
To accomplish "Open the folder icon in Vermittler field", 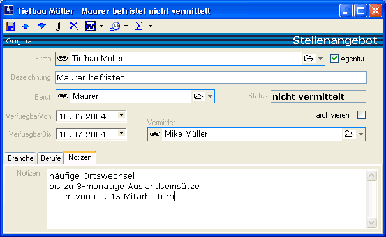I will (349, 134).
